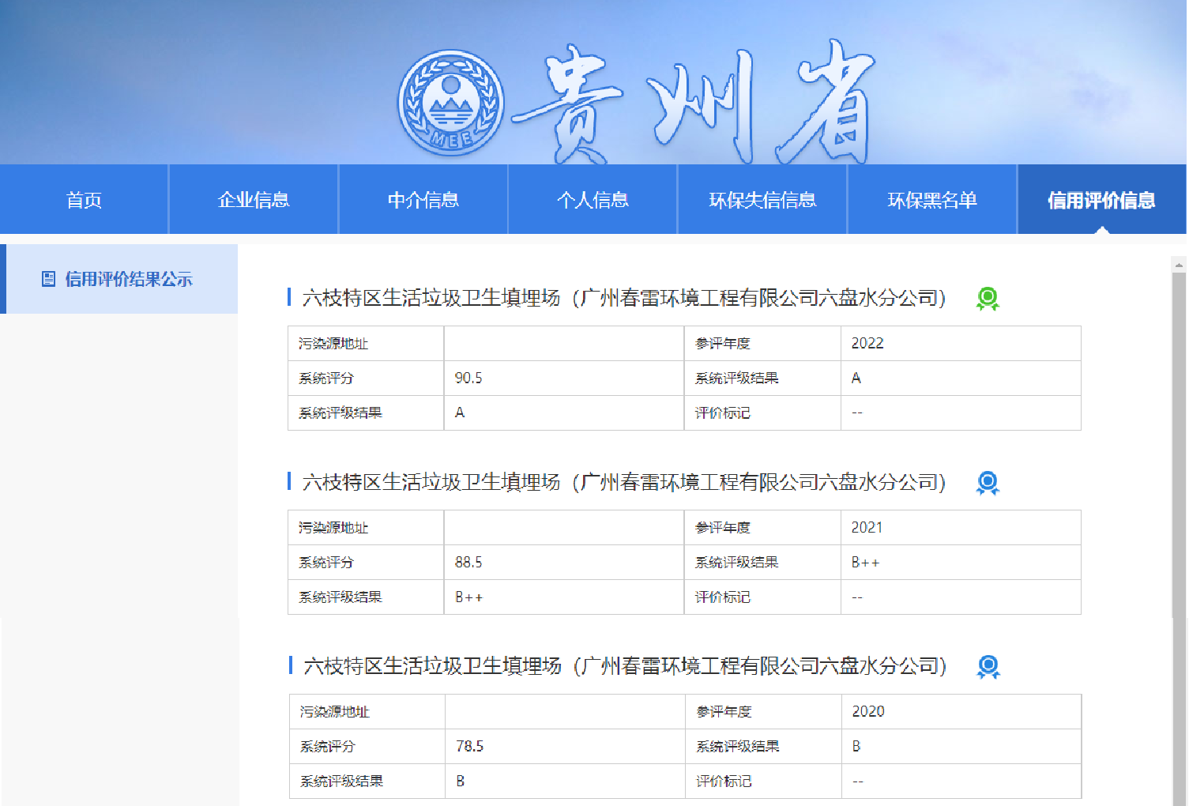The width and height of the screenshot is (1189, 806).
Task: Switch to the 企业信息 tab
Action: (x=254, y=199)
